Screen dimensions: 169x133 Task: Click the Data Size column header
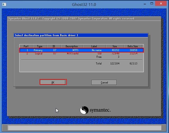click(133, 46)
